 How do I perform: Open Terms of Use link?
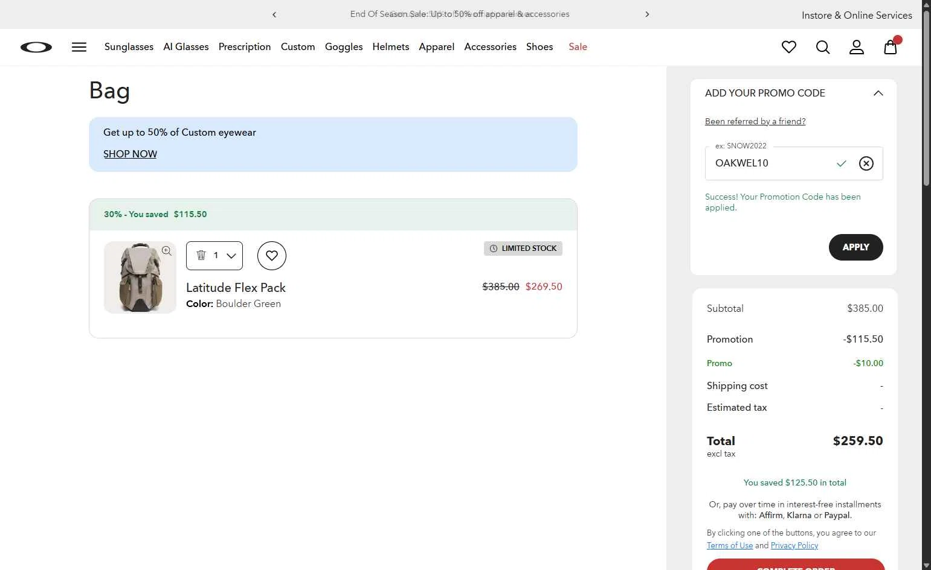click(730, 545)
